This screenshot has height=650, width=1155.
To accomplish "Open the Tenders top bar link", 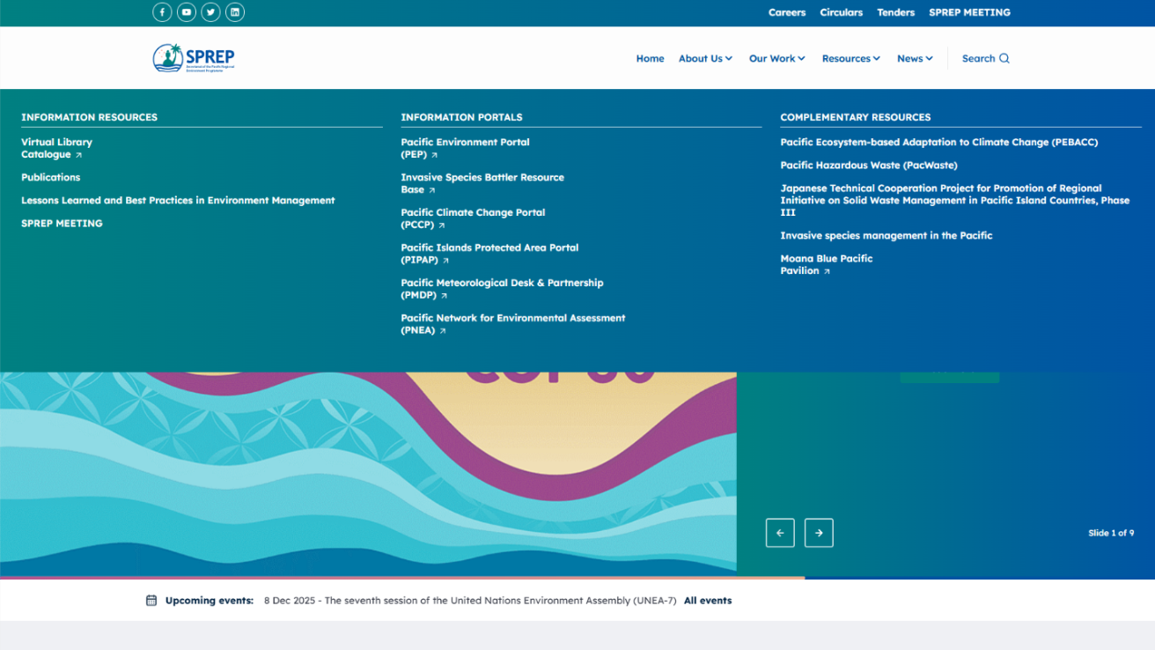I will (x=895, y=12).
